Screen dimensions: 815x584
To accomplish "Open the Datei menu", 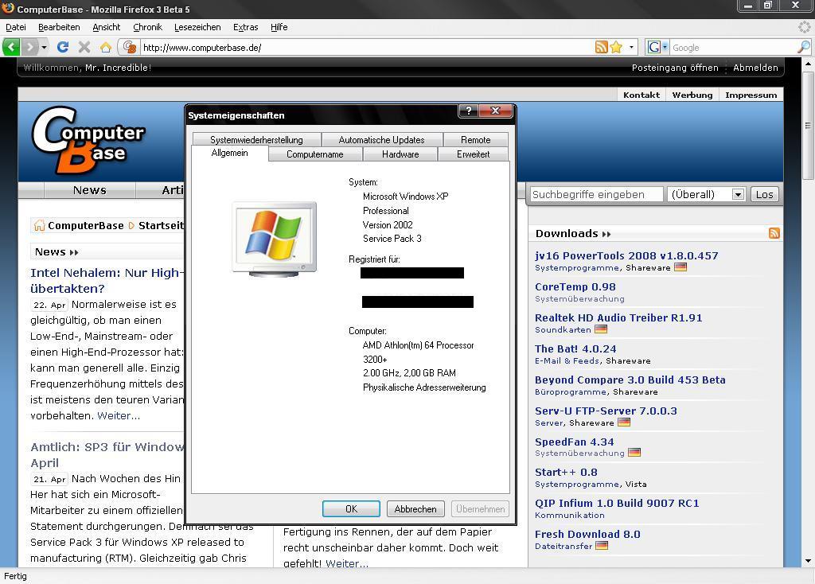I will (x=16, y=27).
